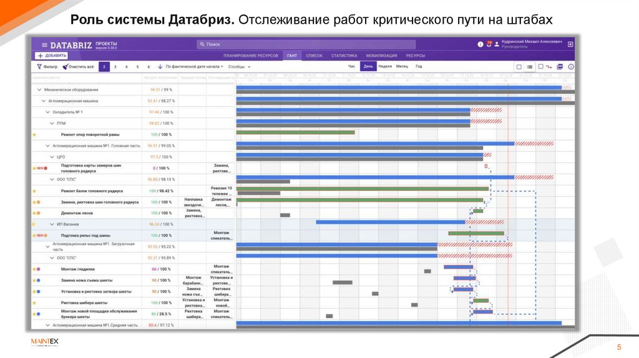
Task: Click the save/export icon in toolbar
Action: tap(560, 67)
